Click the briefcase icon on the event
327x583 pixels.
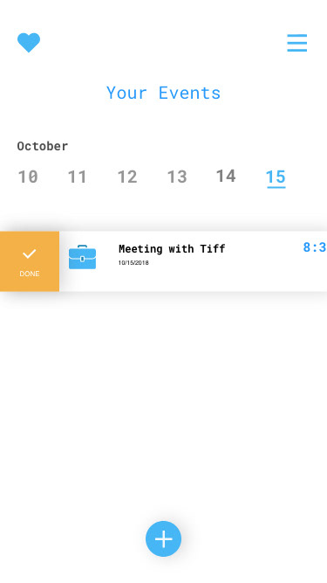(82, 257)
